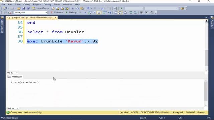Click the Open File folder icon
214x120 pixels.
pyautogui.click(x=19, y=8)
